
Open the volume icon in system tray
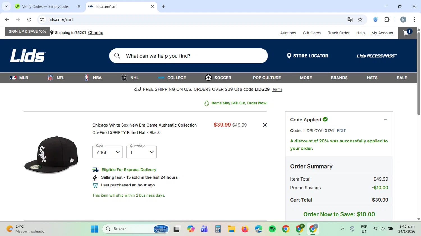(x=383, y=229)
